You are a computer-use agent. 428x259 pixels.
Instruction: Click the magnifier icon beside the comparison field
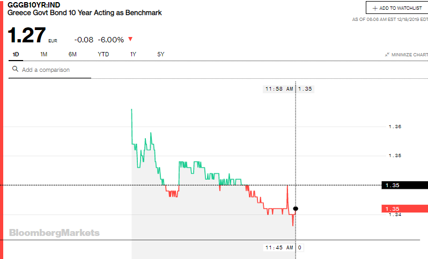(14, 70)
